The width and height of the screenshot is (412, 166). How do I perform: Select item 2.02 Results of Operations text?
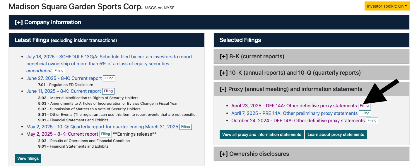pos(84,141)
